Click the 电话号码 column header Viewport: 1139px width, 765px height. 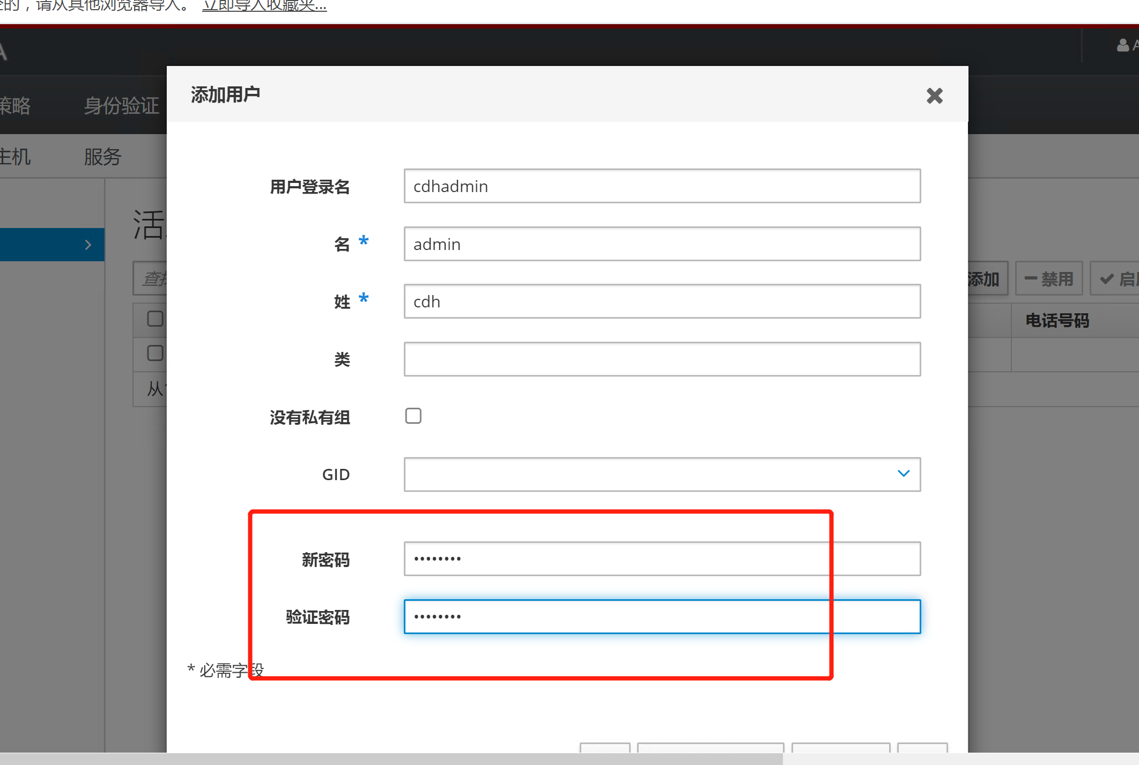[x=1057, y=320]
